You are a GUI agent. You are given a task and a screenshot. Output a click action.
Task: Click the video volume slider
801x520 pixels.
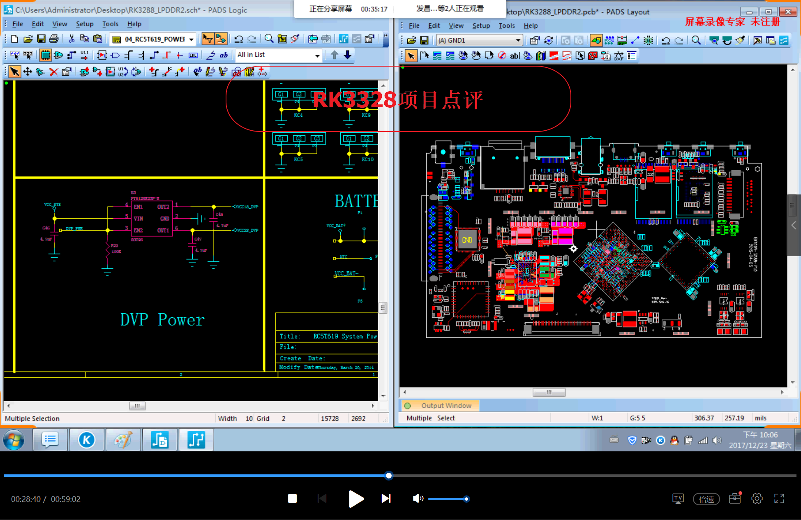(447, 499)
